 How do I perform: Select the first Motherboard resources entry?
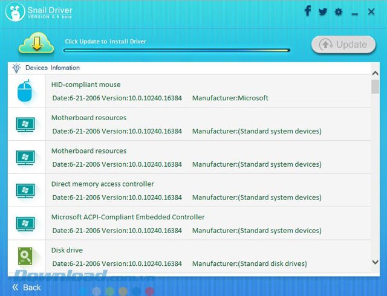[89, 118]
